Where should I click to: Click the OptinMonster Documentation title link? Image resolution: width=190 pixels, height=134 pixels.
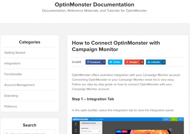click(94, 5)
